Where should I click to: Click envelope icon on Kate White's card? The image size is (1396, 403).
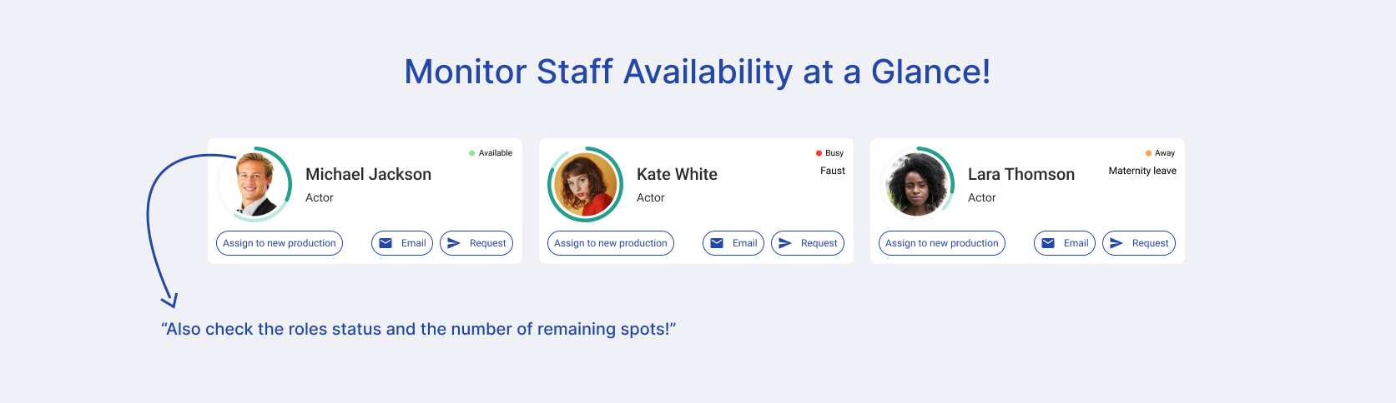pos(717,243)
